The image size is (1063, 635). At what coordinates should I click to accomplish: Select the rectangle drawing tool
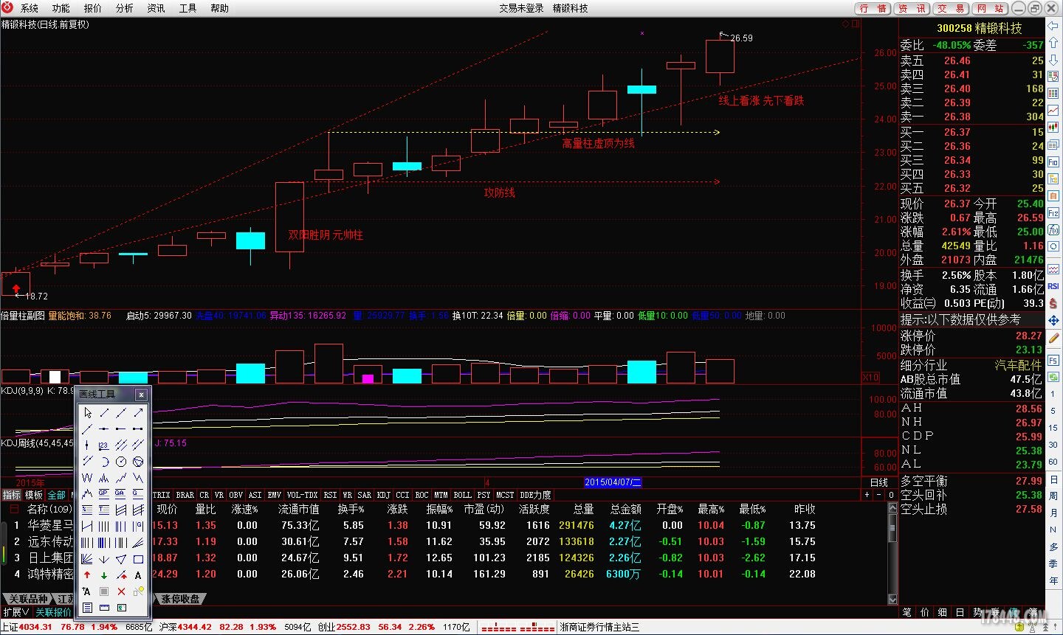[x=138, y=559]
